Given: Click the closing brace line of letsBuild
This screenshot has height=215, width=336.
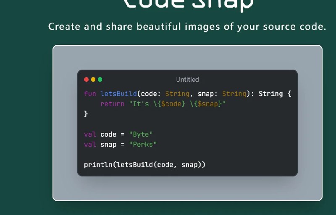Looking at the screenshot, I should (x=86, y=114).
